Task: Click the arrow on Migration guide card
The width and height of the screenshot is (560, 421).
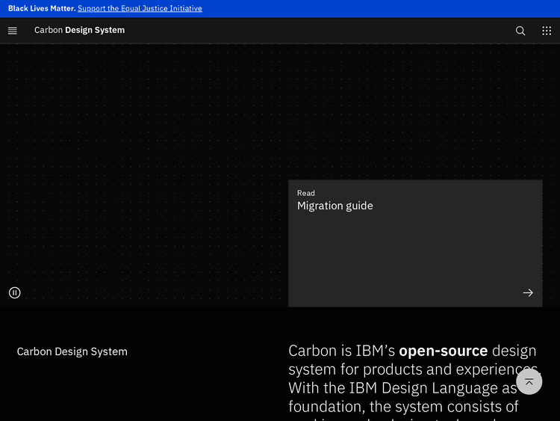Action: coord(528,292)
